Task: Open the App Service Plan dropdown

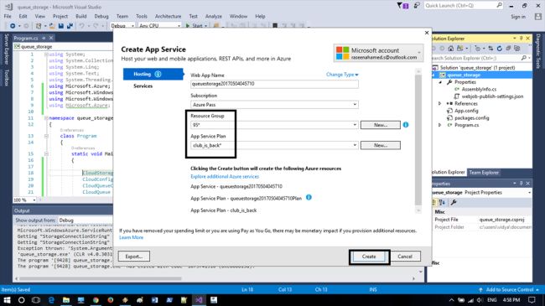Action: point(274,145)
